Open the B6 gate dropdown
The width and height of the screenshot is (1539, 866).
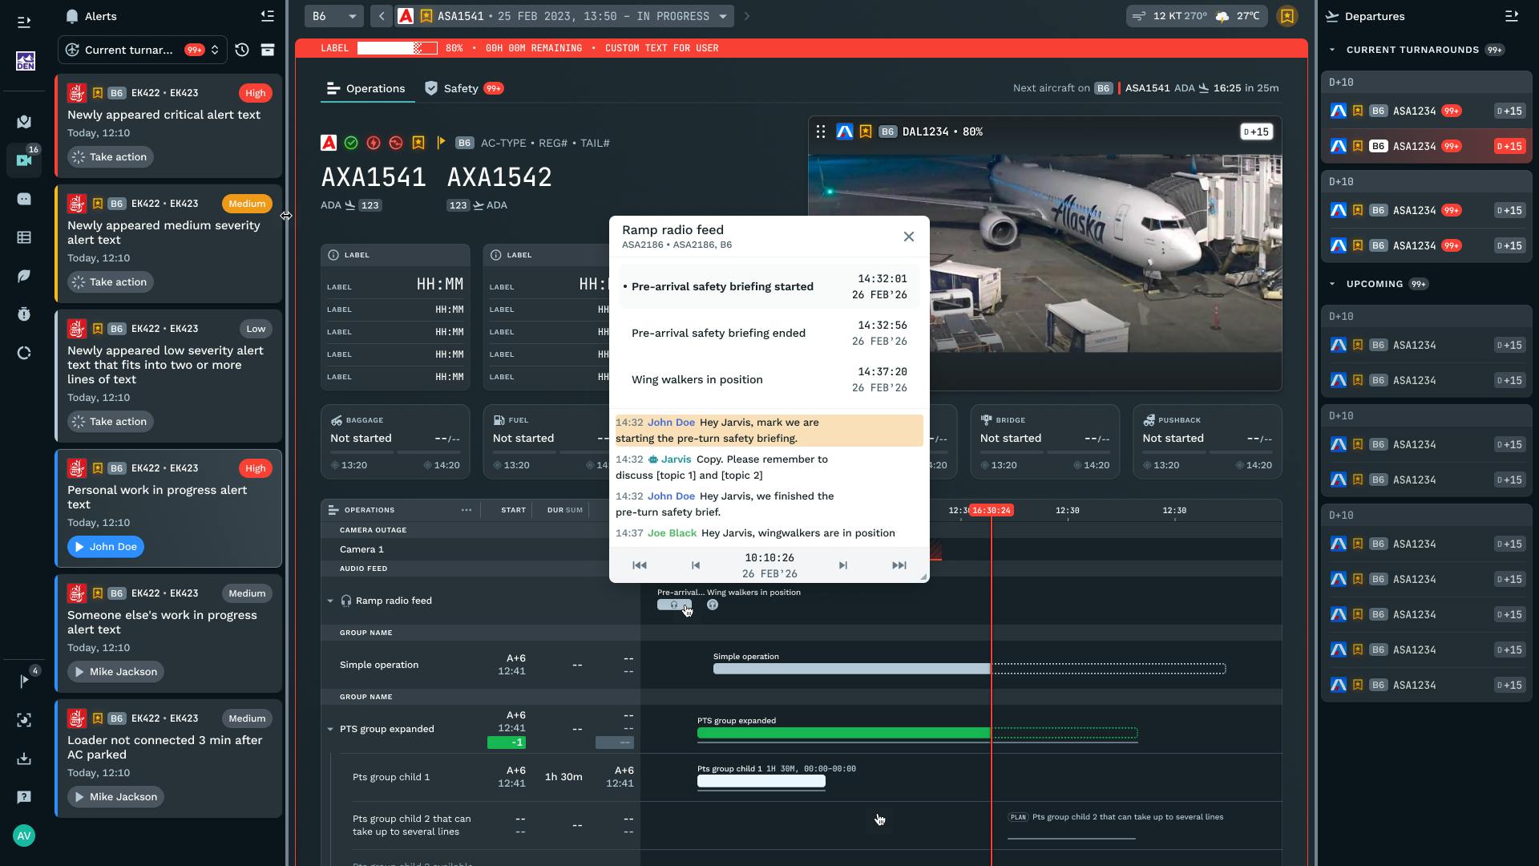[x=334, y=16]
